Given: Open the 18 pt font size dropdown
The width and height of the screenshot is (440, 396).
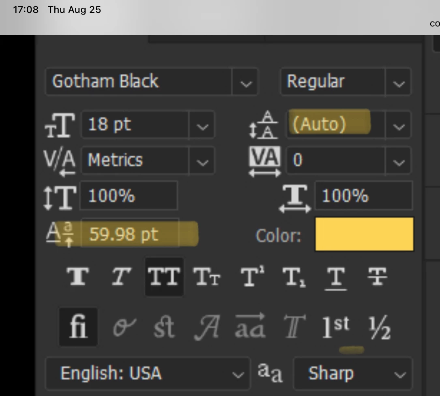Looking at the screenshot, I should point(202,125).
